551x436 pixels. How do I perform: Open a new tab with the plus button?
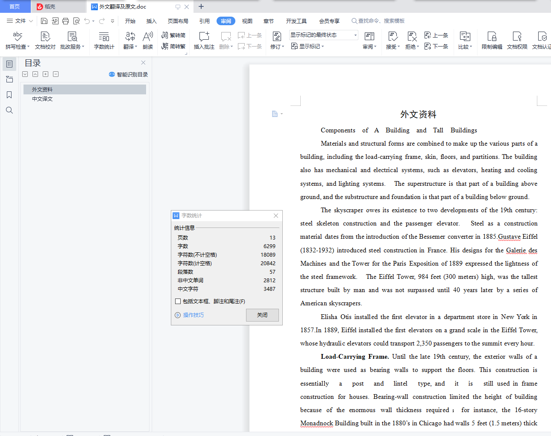pos(201,6)
